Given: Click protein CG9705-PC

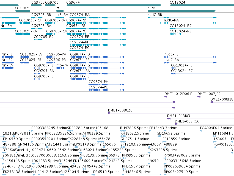Looking at the screenshot, I should pyautogui.click(x=44, y=76).
